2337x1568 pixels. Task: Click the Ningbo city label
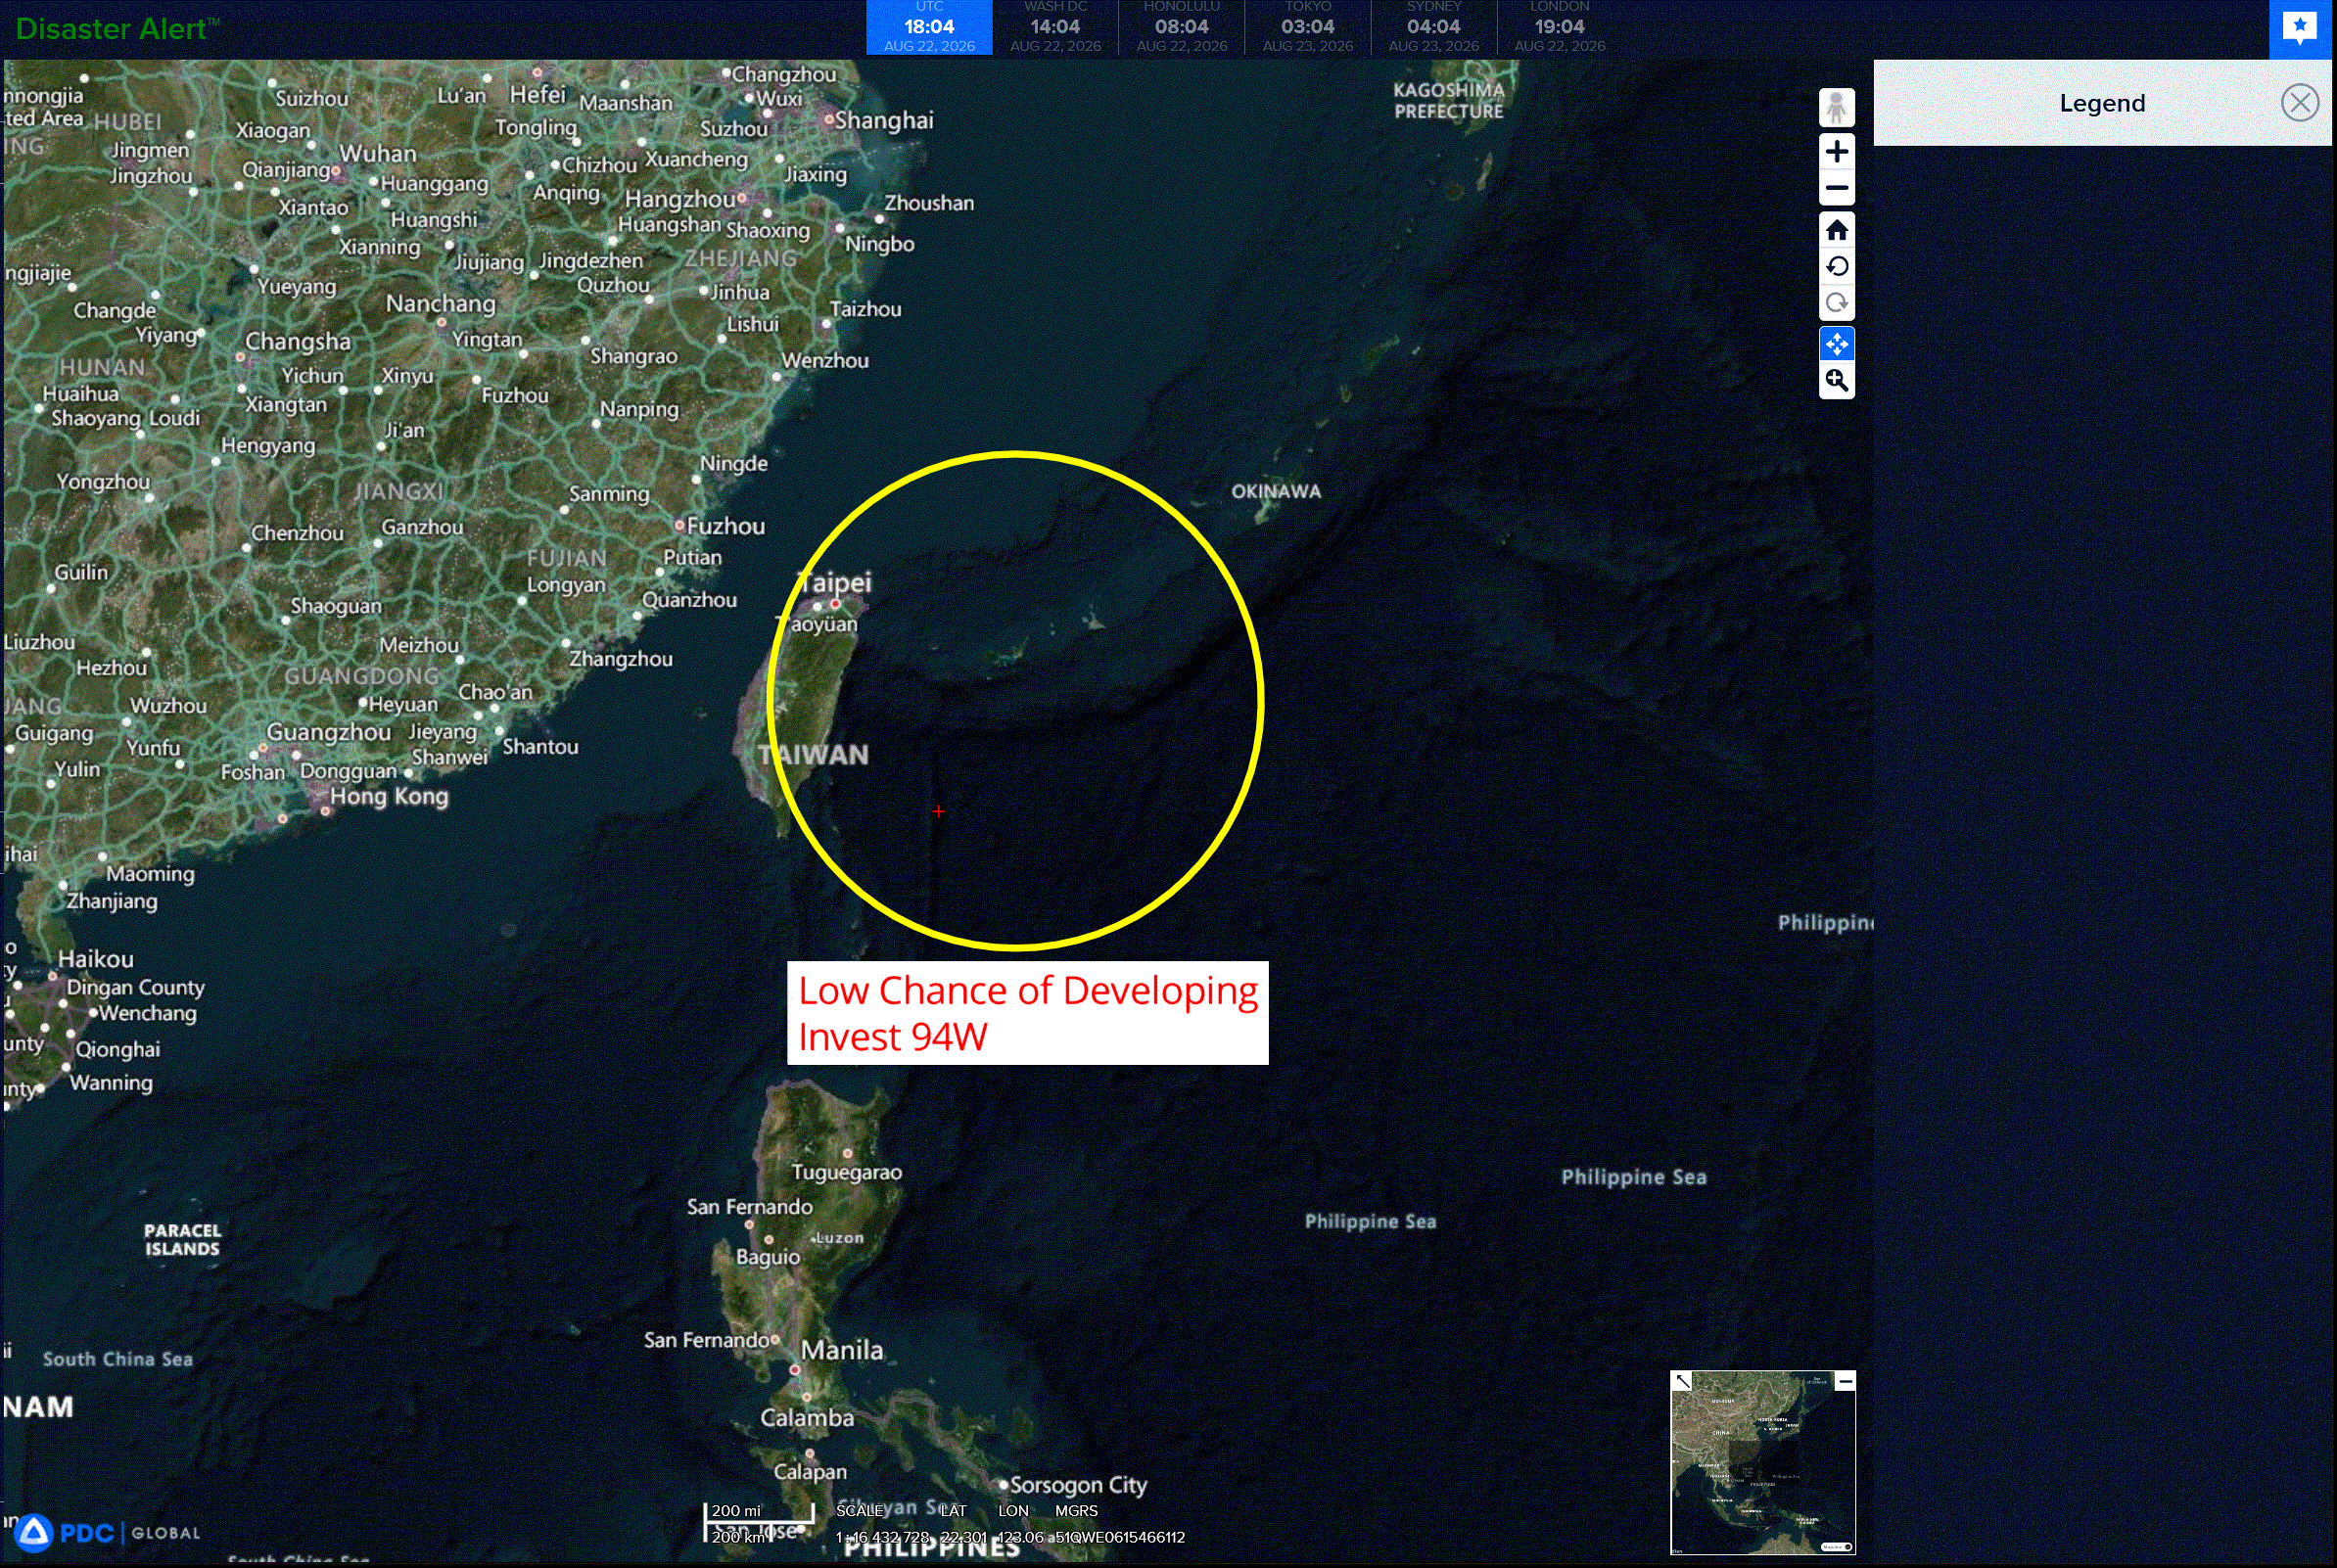[880, 244]
